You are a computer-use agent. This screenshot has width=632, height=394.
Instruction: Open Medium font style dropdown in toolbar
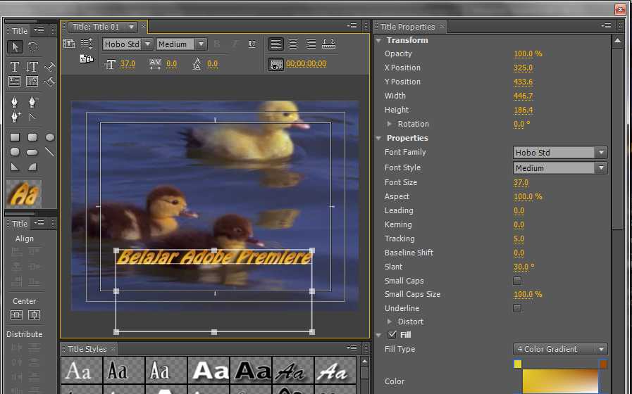point(201,44)
